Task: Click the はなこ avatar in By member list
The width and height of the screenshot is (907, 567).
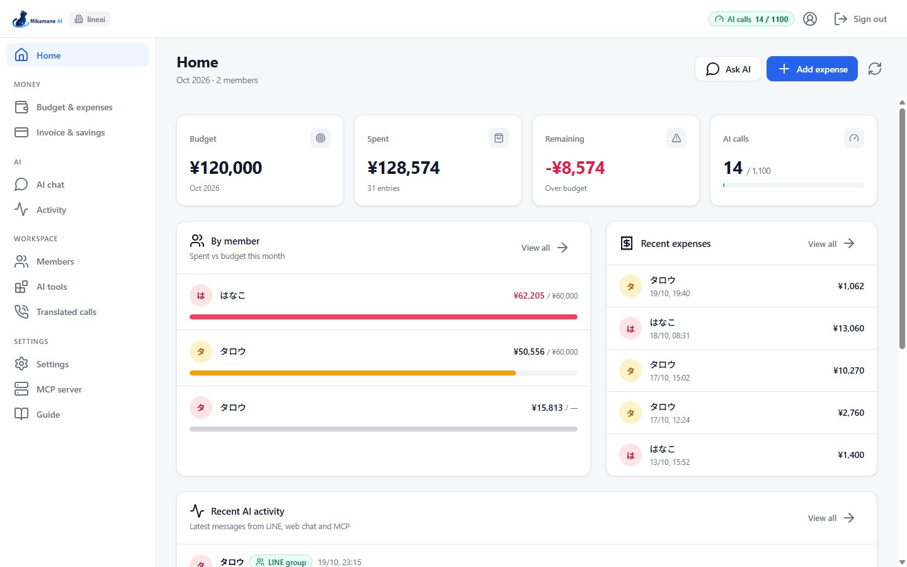Action: coord(201,295)
